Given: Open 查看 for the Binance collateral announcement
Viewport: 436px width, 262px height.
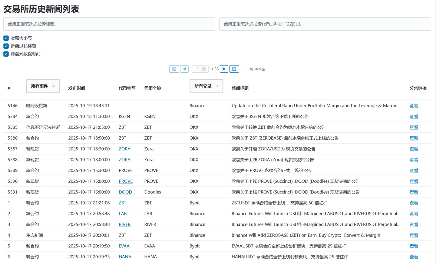Looking at the screenshot, I should 414,106.
